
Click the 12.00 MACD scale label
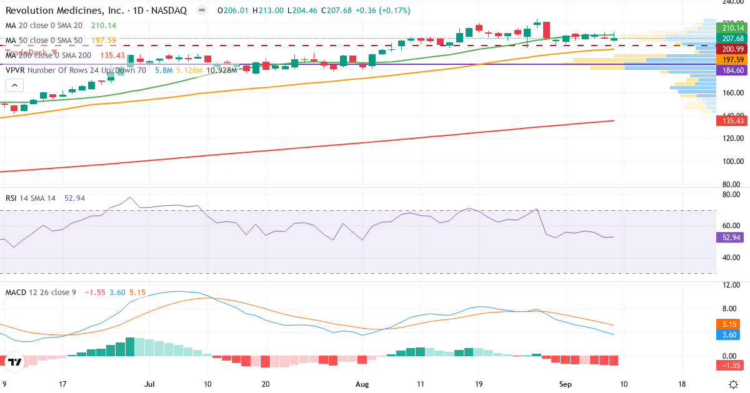coord(731,285)
